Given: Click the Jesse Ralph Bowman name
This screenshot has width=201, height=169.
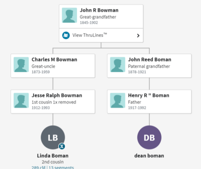Looking at the screenshot, I should (x=57, y=96).
